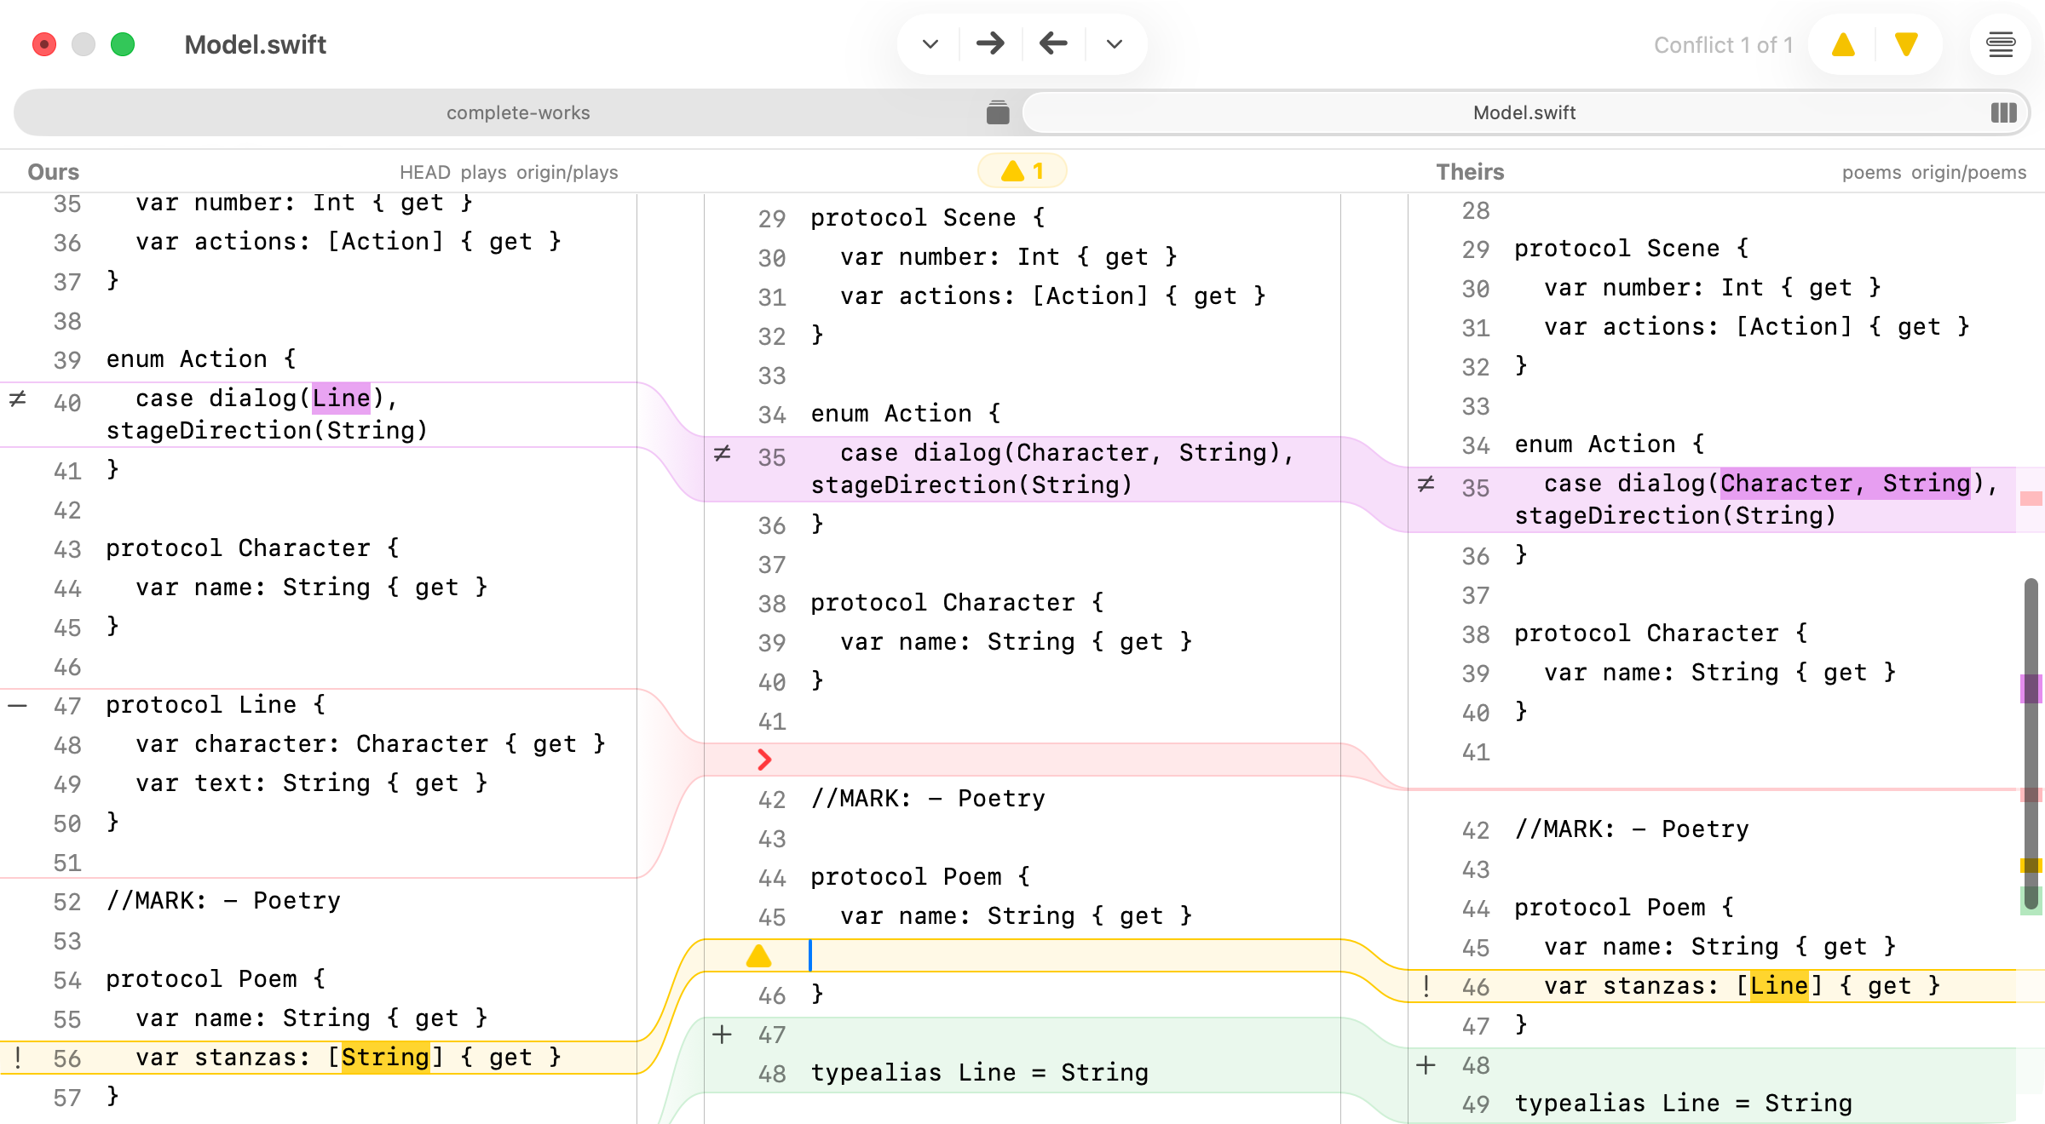Click 'protocol Character {' in Theirs pane

click(x=1661, y=633)
